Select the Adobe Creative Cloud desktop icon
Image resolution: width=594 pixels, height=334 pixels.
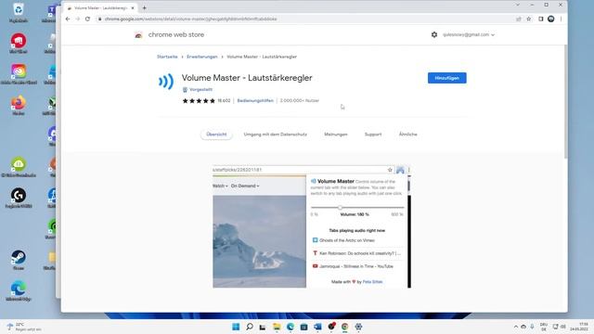pos(19,74)
